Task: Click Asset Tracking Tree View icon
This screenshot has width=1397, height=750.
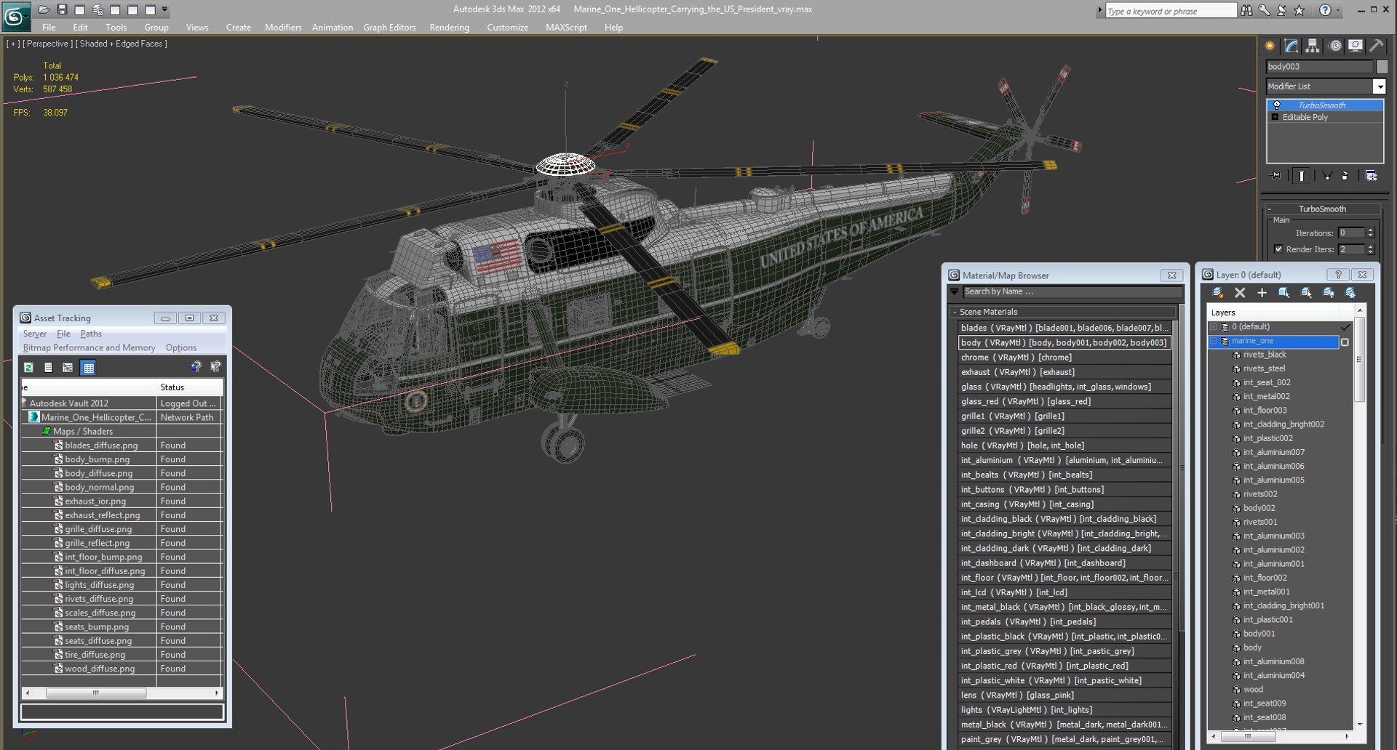Action: [67, 368]
